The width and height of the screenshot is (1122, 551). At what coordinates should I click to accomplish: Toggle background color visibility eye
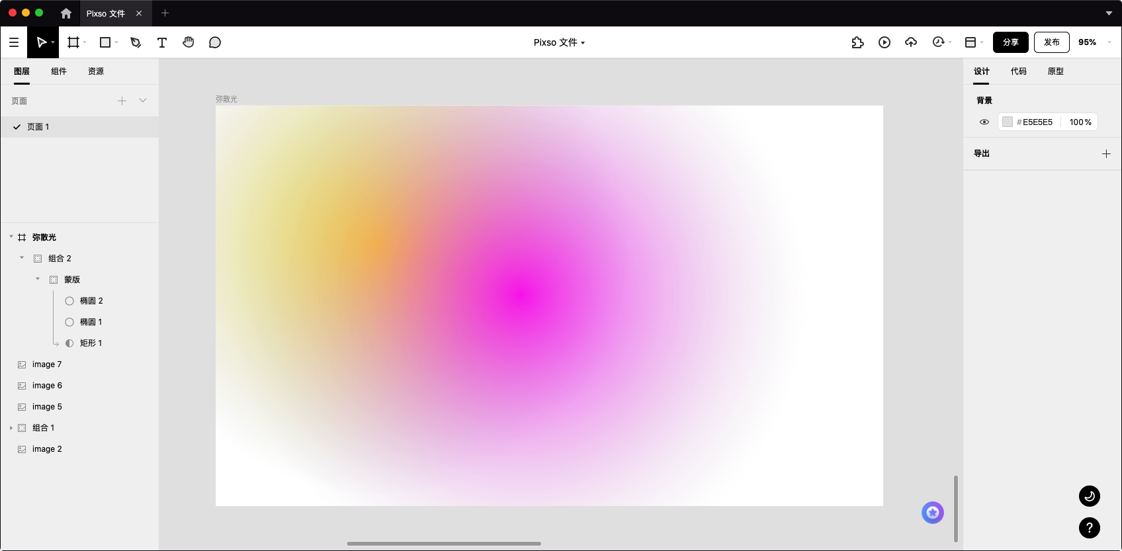pyautogui.click(x=984, y=122)
